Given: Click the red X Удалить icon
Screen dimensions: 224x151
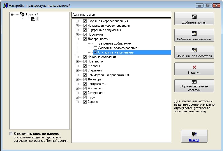Looking at the screenshot, I should coord(194,67).
